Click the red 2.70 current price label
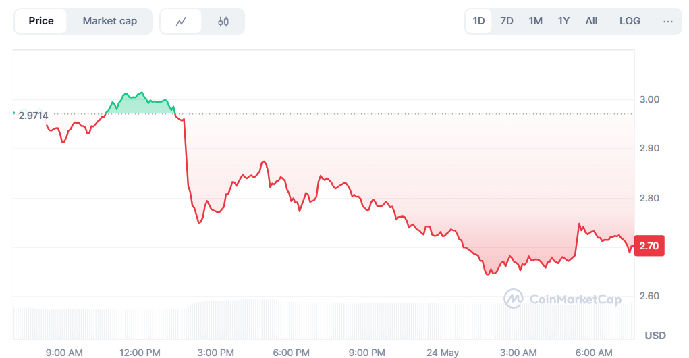 point(649,245)
